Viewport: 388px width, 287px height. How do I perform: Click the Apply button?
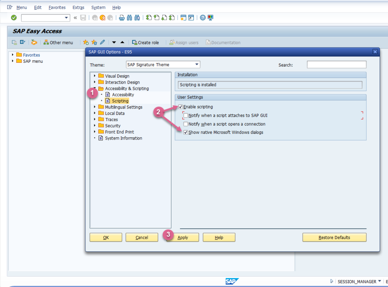183,237
